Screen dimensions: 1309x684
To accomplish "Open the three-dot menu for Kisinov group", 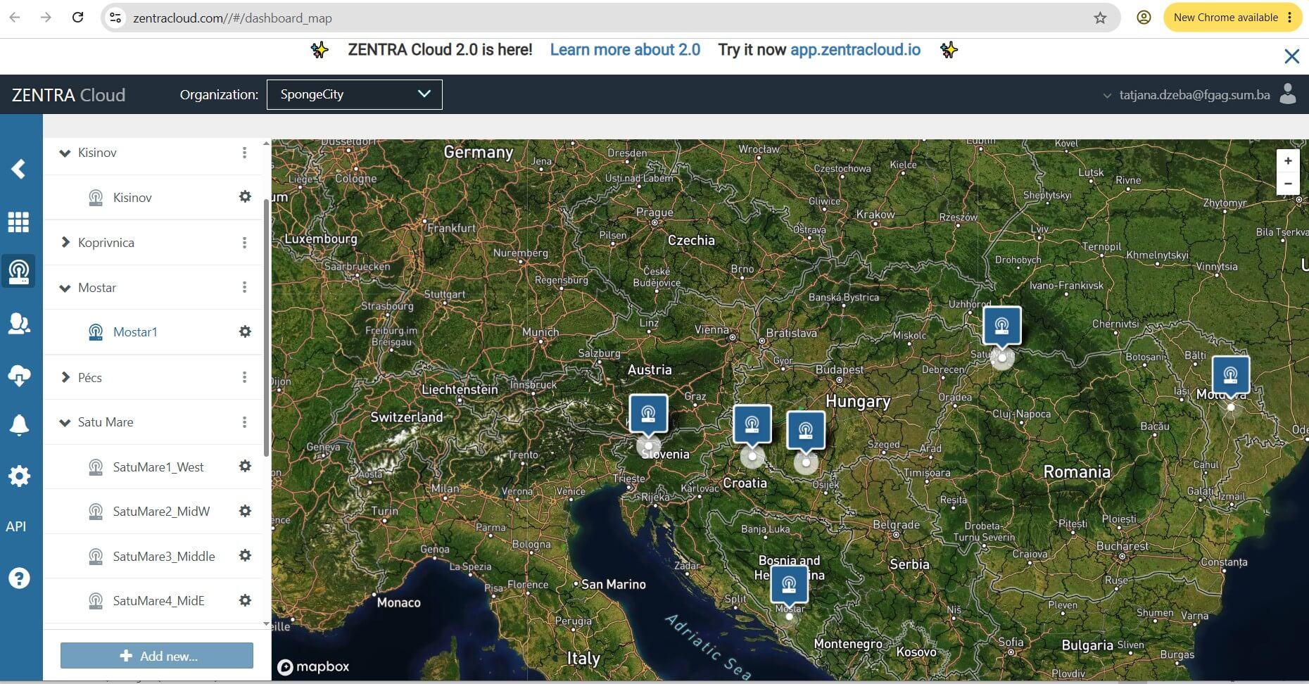I will point(244,153).
